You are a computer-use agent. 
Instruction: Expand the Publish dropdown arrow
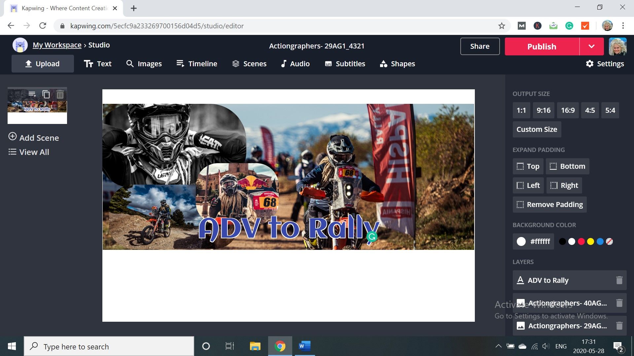(x=591, y=46)
